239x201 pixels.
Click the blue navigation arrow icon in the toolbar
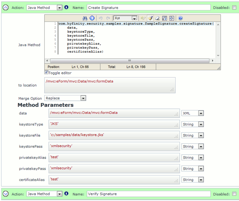(92, 18)
